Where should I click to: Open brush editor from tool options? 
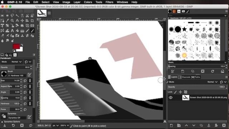click(x=29, y=75)
